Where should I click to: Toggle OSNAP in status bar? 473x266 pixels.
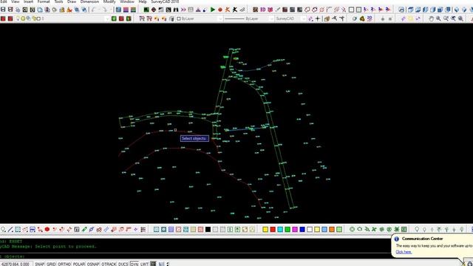pyautogui.click(x=93, y=264)
